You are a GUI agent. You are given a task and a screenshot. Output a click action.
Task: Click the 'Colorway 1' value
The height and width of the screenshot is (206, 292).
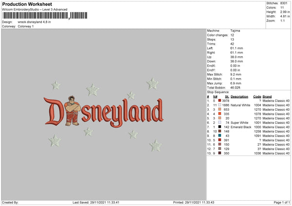(x=26, y=26)
